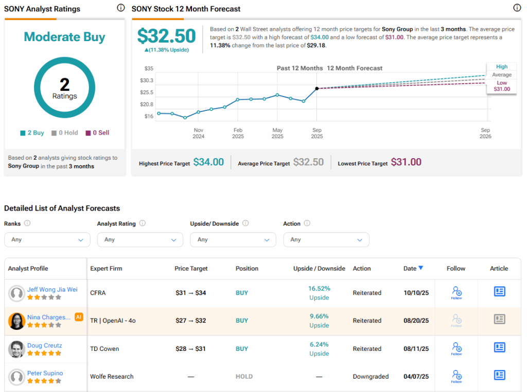This screenshot has width=527, height=392.
Task: Open Nina Charges analyst profile link
Action: click(x=49, y=318)
